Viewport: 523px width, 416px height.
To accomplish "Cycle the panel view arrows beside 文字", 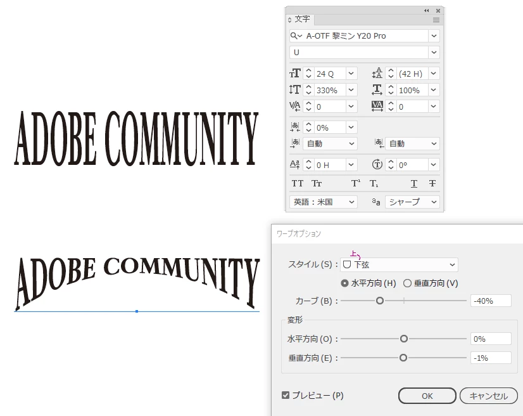I will (x=289, y=20).
